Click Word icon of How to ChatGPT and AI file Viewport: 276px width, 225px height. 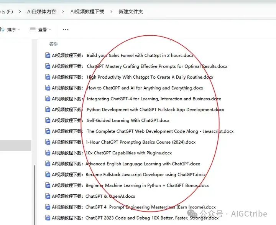tap(48, 88)
